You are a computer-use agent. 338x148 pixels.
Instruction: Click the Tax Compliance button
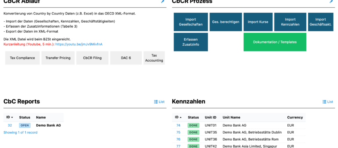[22, 58]
